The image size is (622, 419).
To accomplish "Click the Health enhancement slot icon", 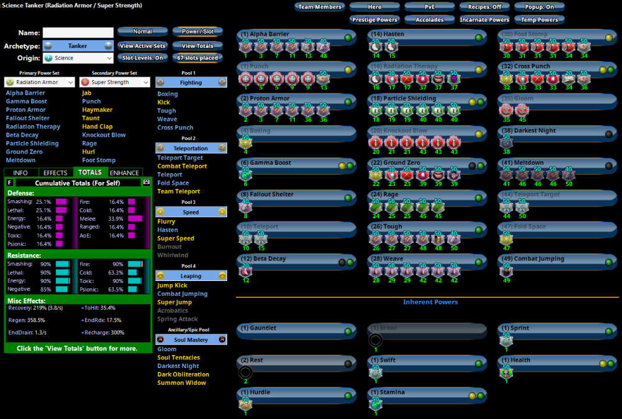I will tap(506, 372).
